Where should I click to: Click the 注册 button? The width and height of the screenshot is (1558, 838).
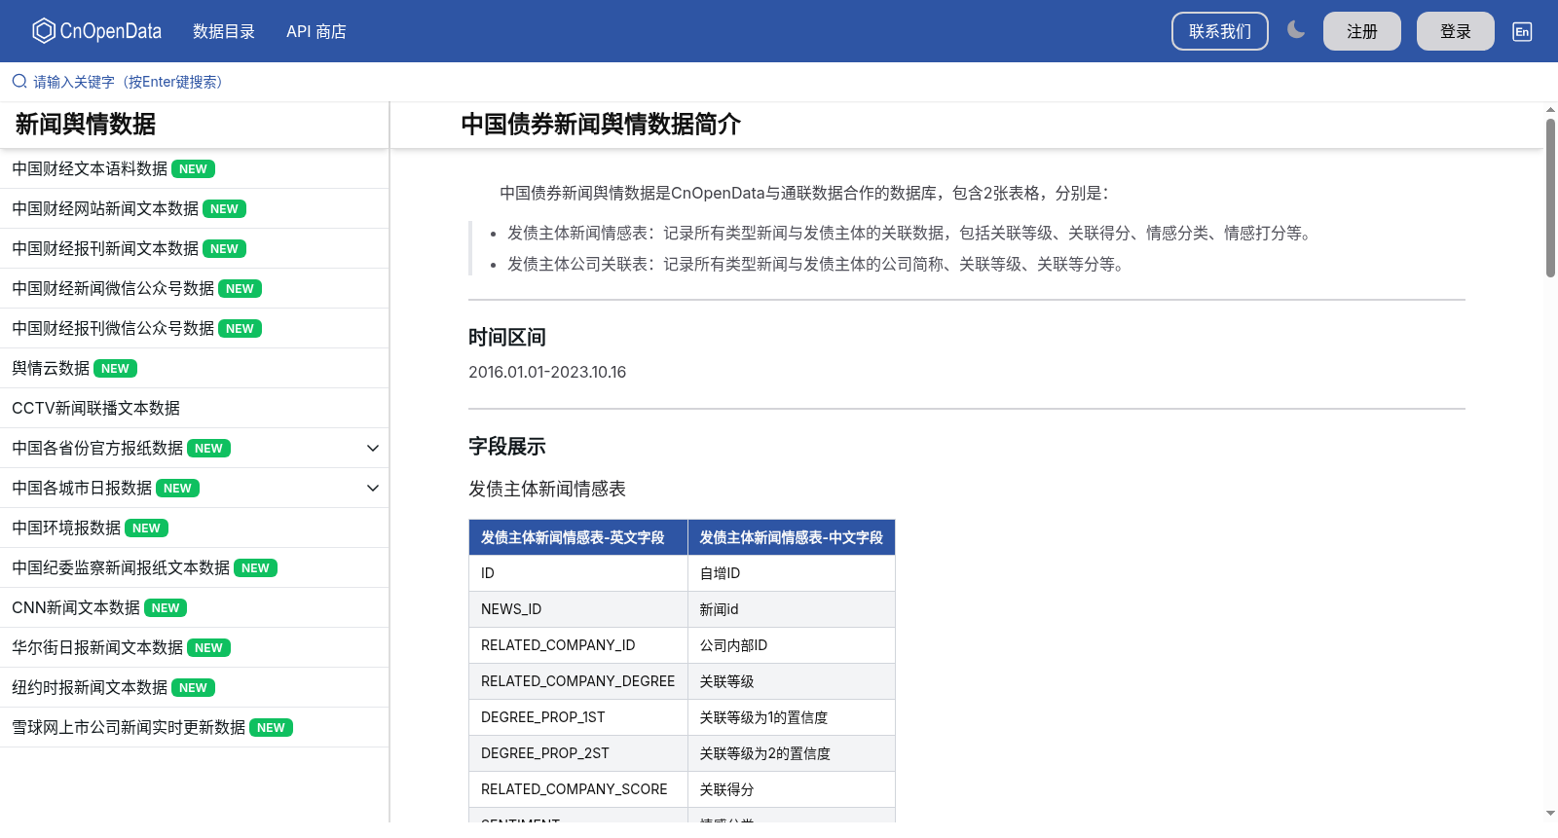1362,31
